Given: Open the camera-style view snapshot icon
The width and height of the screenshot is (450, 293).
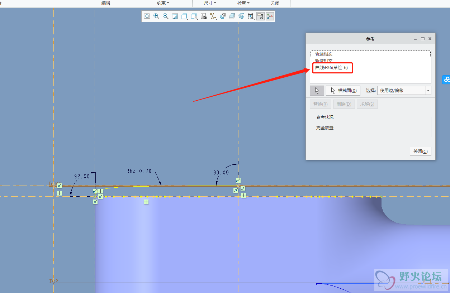Looking at the screenshot, I should click(x=204, y=16).
